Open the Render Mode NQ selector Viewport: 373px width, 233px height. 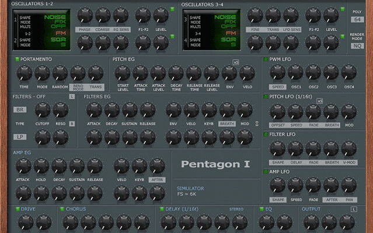(358, 45)
